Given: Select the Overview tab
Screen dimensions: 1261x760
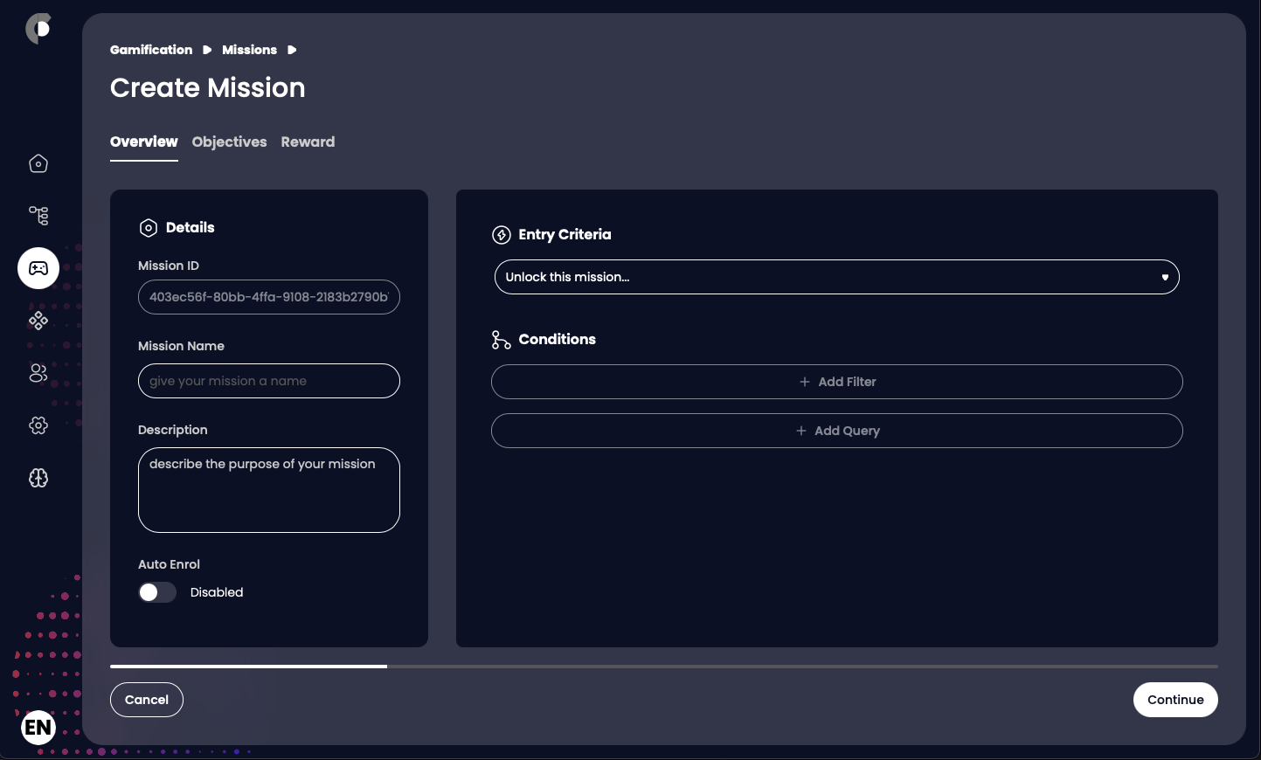Looking at the screenshot, I should click(x=143, y=142).
